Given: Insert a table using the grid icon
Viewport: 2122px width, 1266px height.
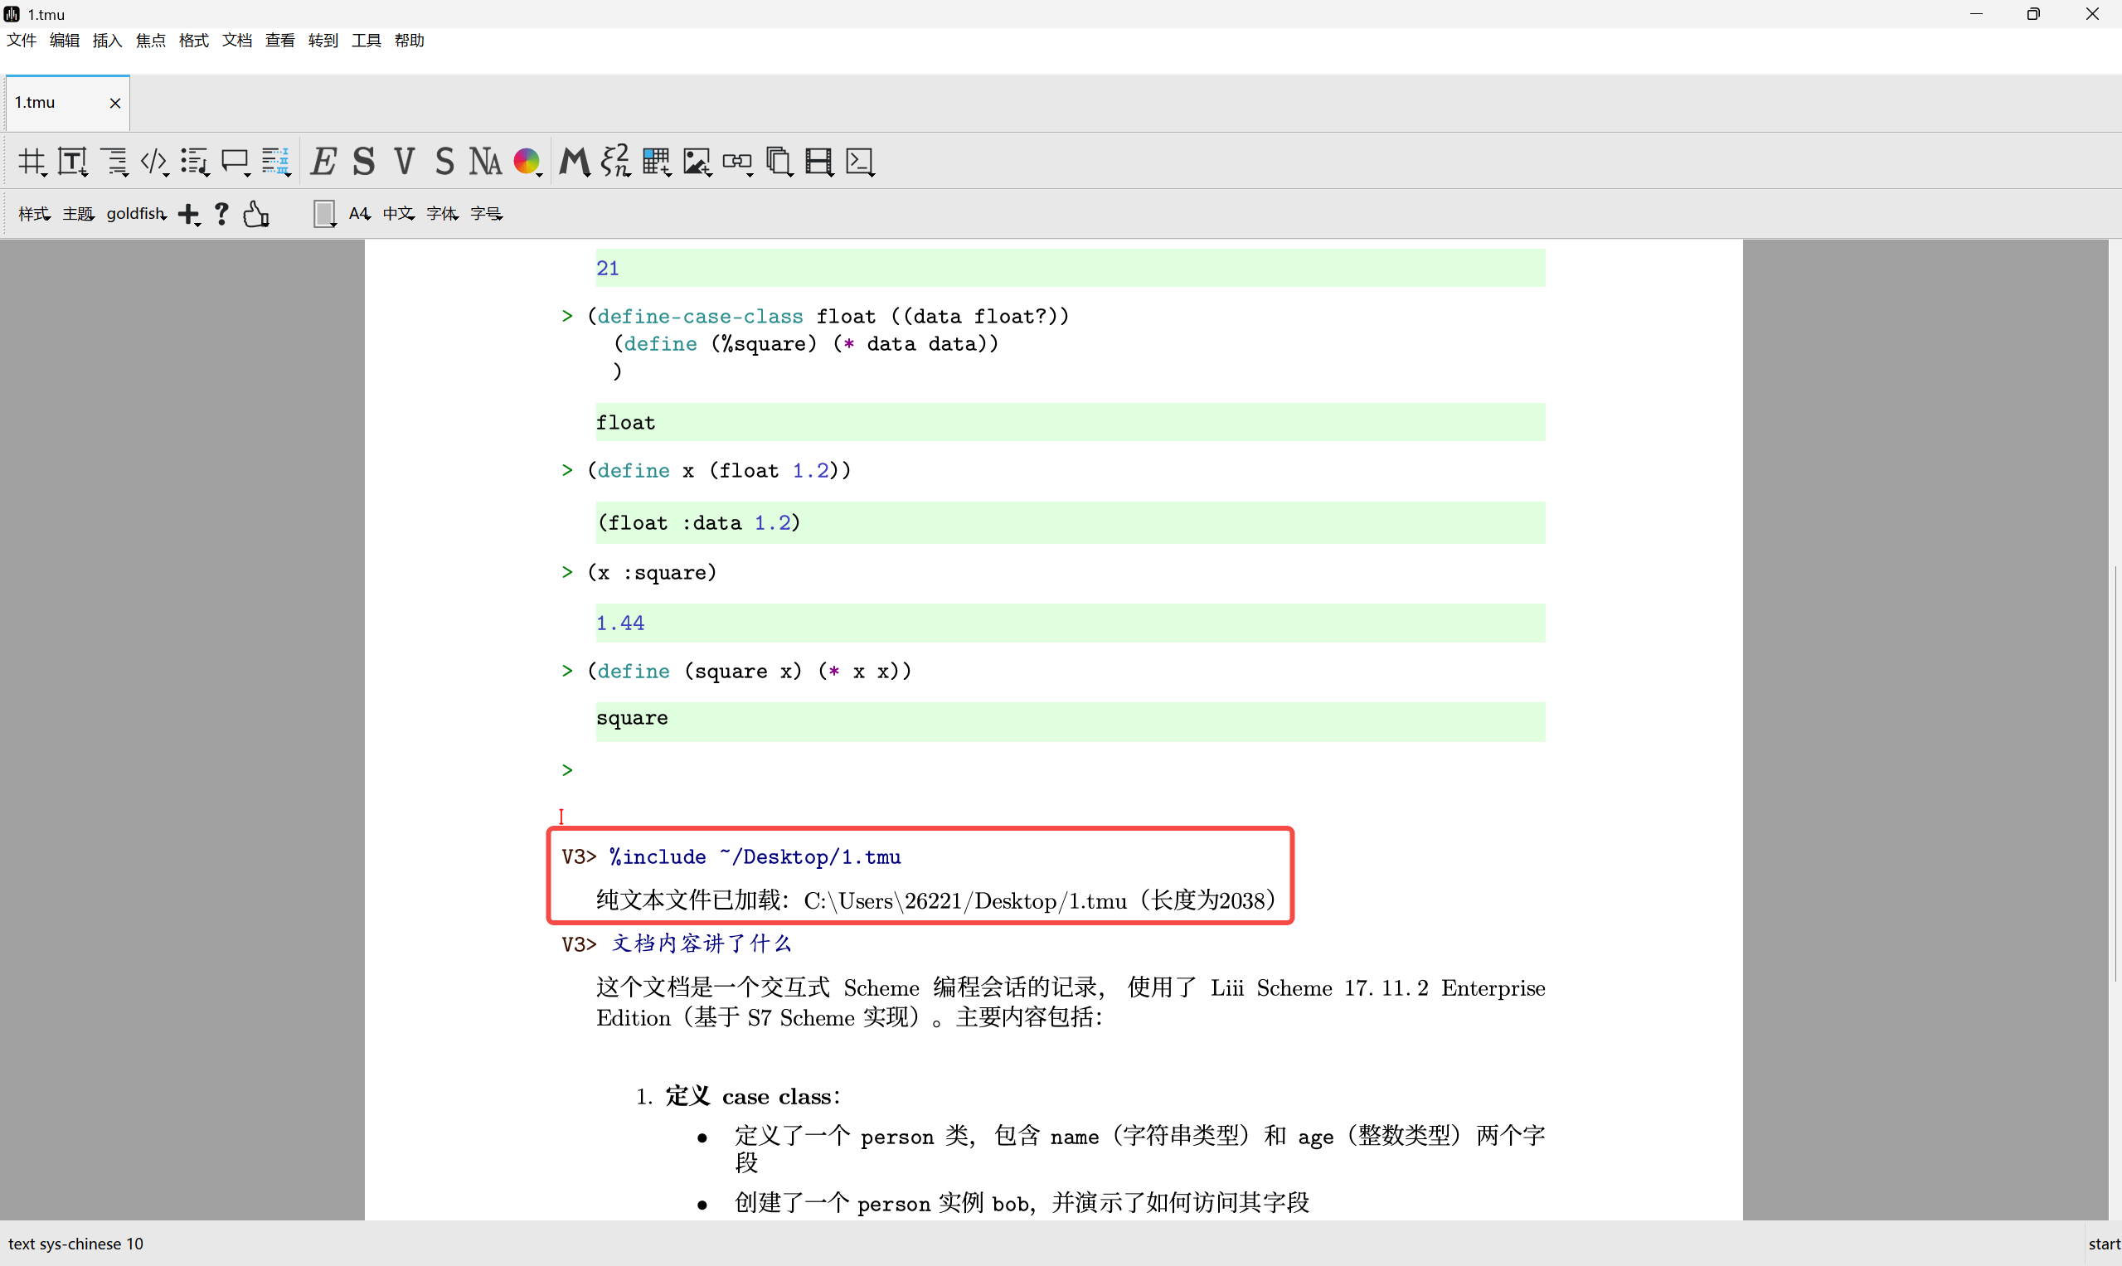Looking at the screenshot, I should pos(656,161).
